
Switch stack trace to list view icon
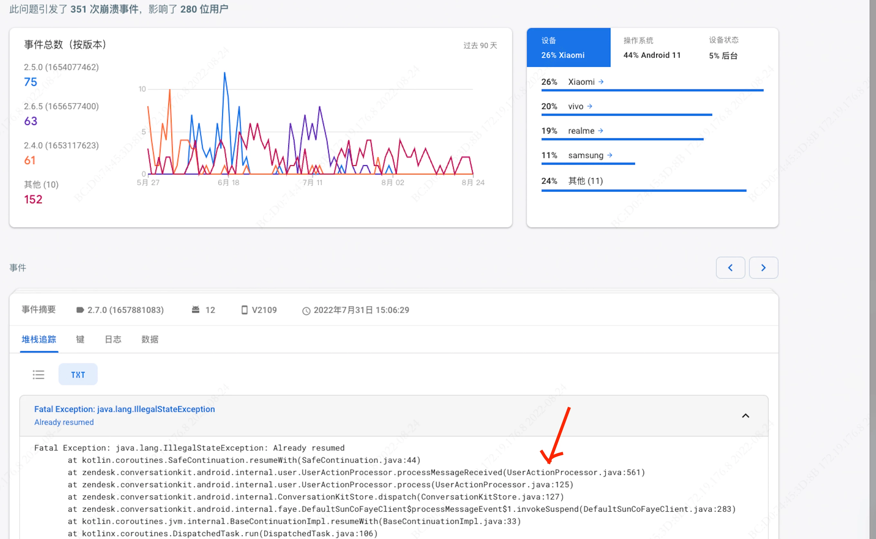click(x=39, y=374)
